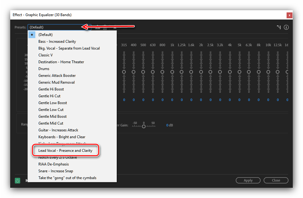The width and height of the screenshot is (303, 198).
Task: Toggle the effect power state button
Action: [18, 181]
